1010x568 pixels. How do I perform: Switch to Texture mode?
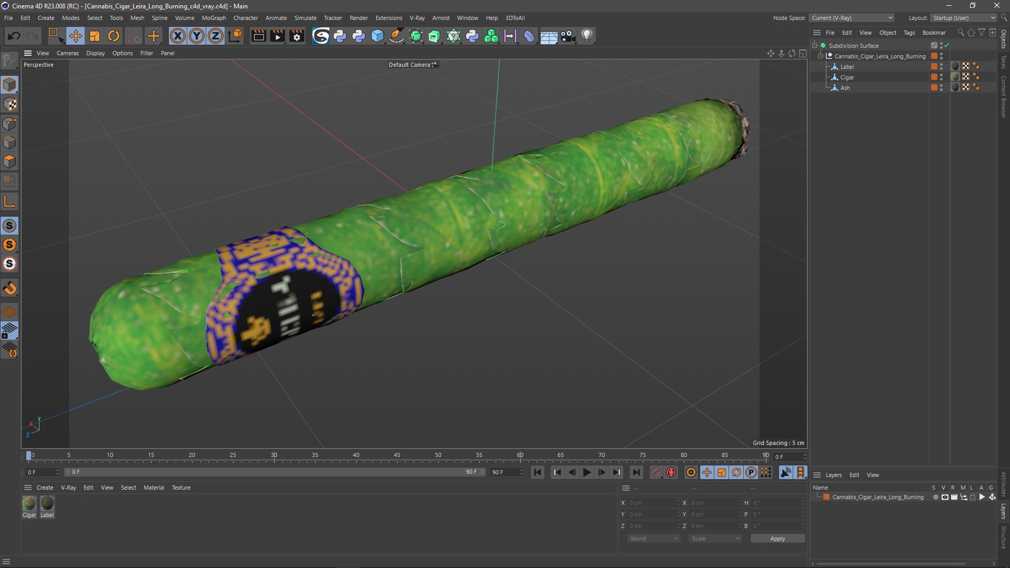9,104
